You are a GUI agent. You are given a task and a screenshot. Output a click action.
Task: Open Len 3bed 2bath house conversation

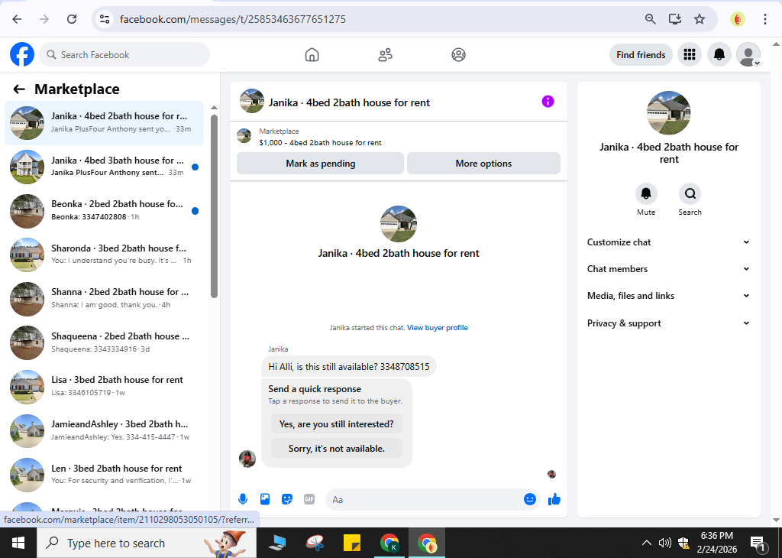(x=104, y=474)
